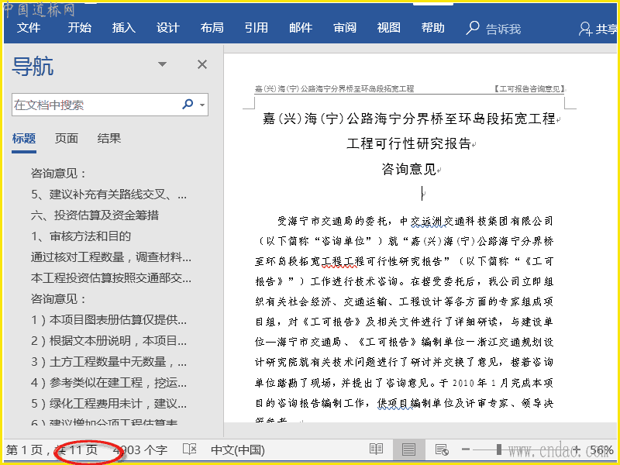This screenshot has height=465, width=620.
Task: Click the underlined word 交远洲 in the paragraph
Action: (x=429, y=221)
